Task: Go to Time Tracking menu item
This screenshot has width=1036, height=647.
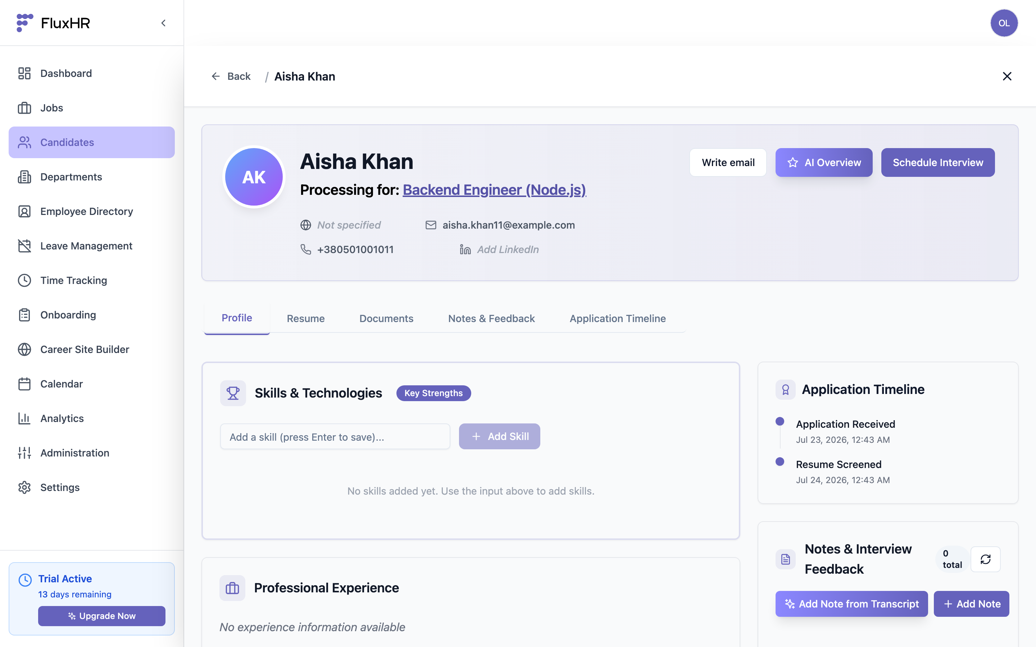Action: (x=92, y=280)
